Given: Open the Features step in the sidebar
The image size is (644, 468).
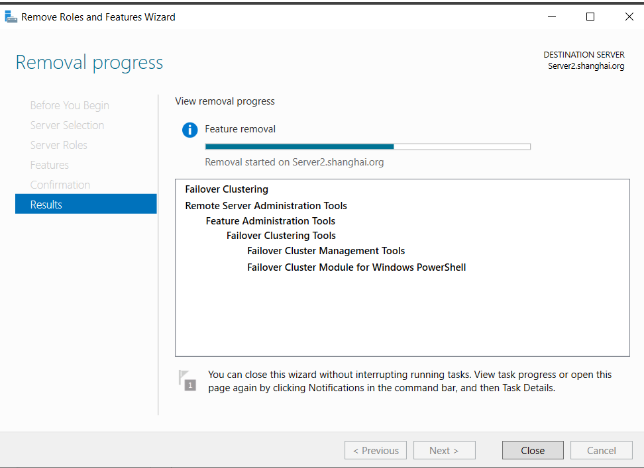Looking at the screenshot, I should tap(49, 165).
